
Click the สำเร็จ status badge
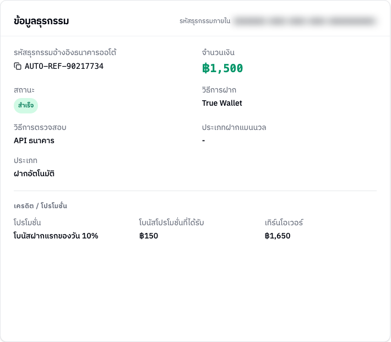tap(26, 106)
